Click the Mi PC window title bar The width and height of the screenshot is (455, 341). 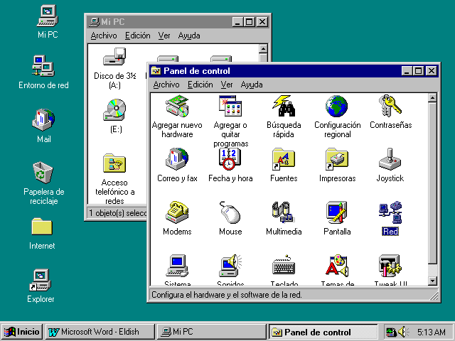(x=178, y=22)
